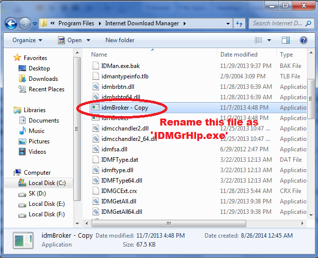Select the idmbrbtn.dll file icon
The width and height of the screenshot is (318, 258).
pyautogui.click(x=96, y=87)
